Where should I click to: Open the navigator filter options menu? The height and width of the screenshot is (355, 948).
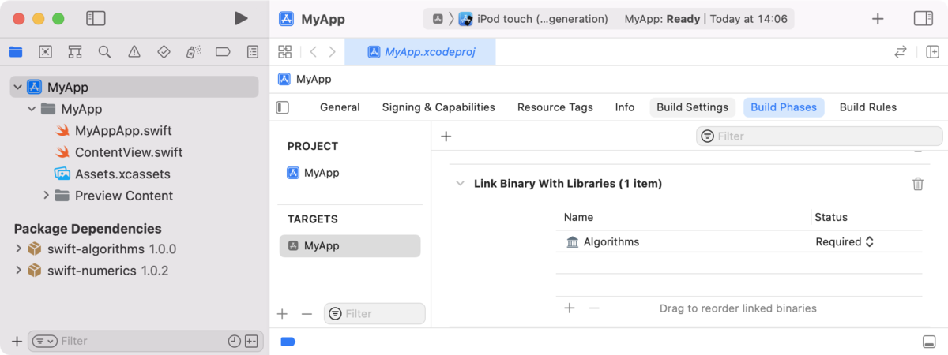(45, 341)
